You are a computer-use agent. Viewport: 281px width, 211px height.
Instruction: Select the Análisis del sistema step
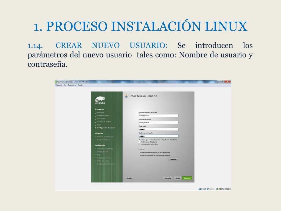click(x=103, y=116)
